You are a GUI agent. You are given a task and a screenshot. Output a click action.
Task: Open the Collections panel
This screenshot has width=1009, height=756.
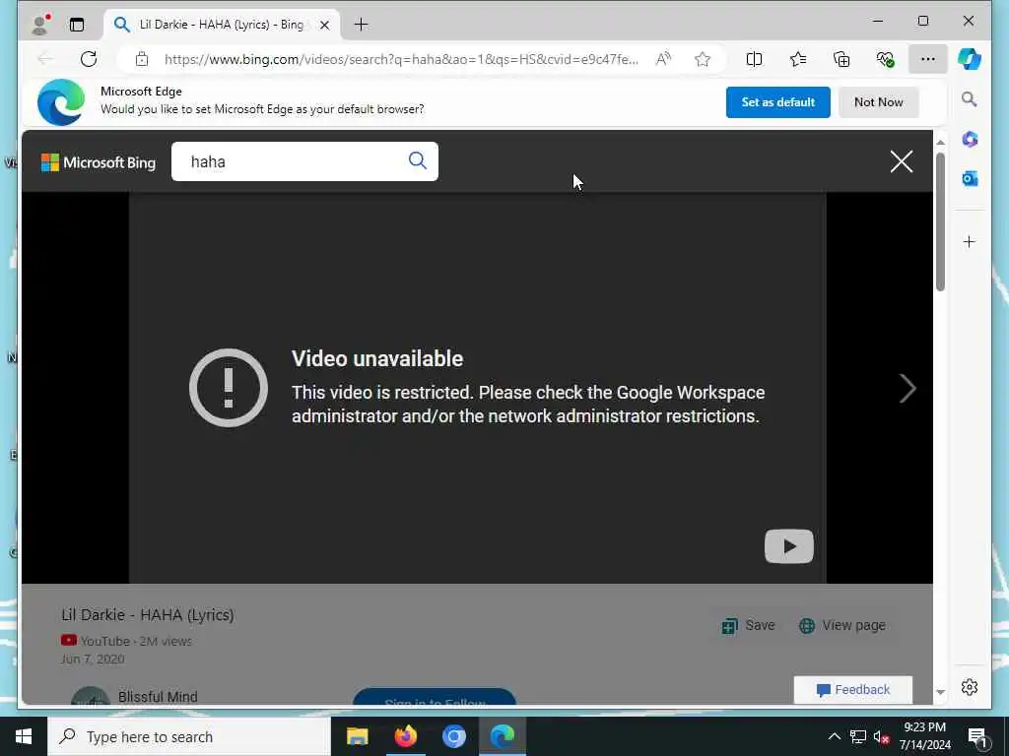841,59
